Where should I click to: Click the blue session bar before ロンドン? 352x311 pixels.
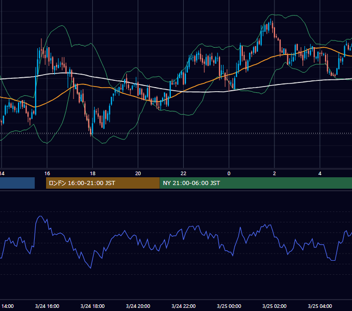coord(17,183)
